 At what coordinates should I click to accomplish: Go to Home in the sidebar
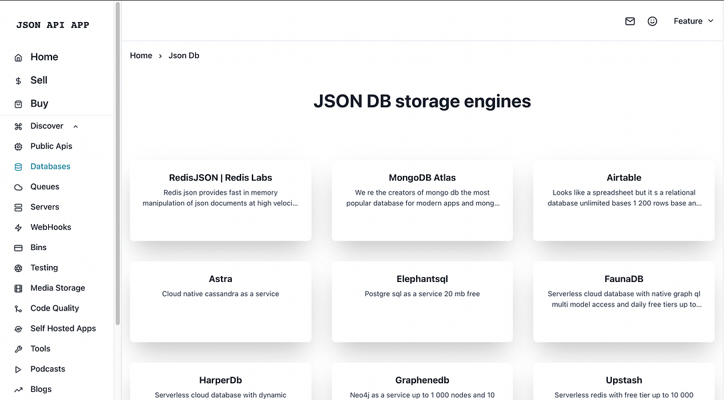44,57
